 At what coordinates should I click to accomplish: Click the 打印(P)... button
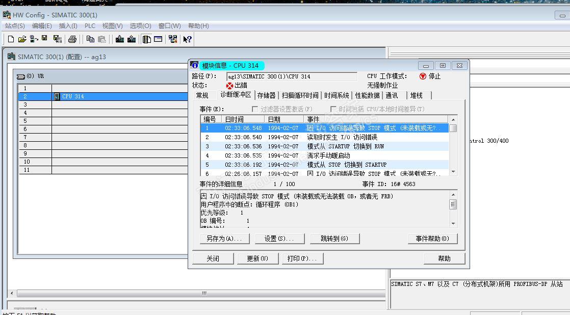coord(302,259)
